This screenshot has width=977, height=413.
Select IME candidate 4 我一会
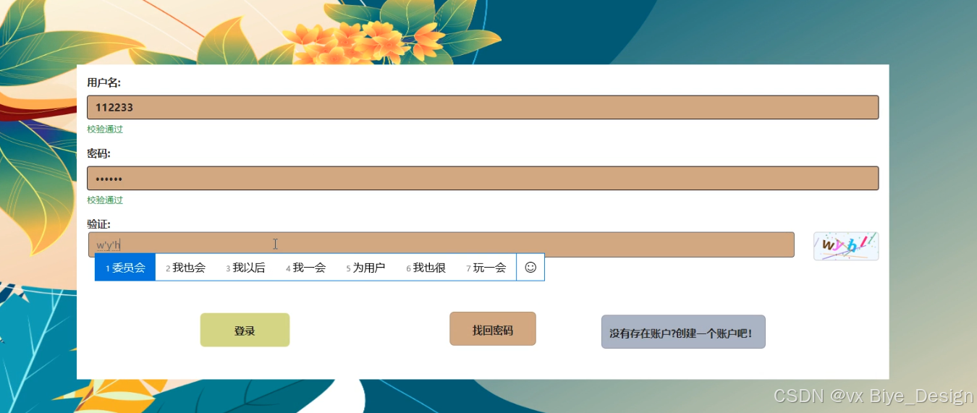pyautogui.click(x=305, y=268)
